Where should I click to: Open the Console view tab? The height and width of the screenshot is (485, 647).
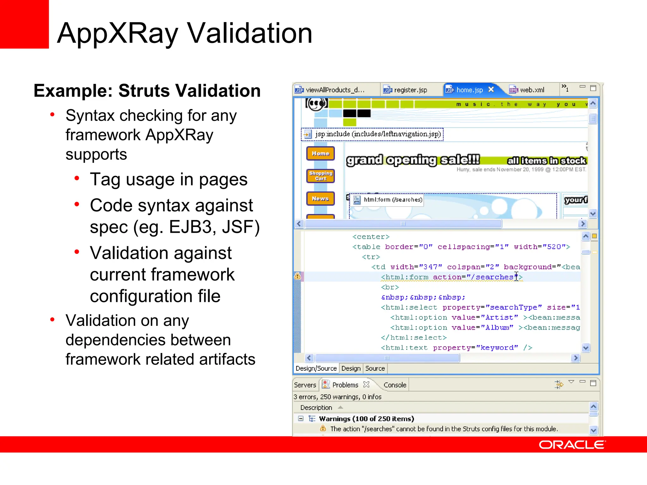[x=395, y=385]
